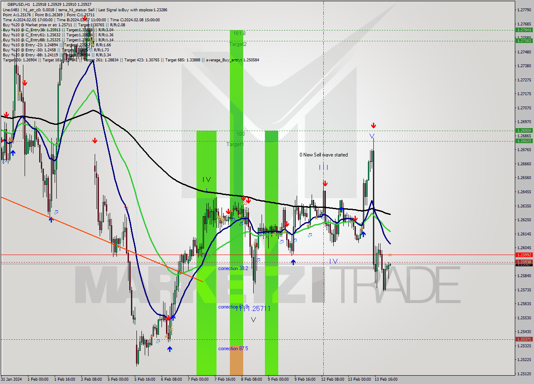Select the Buy %10 @ C_Entry38 line
This screenshot has height=384, width=534.
(58, 30)
